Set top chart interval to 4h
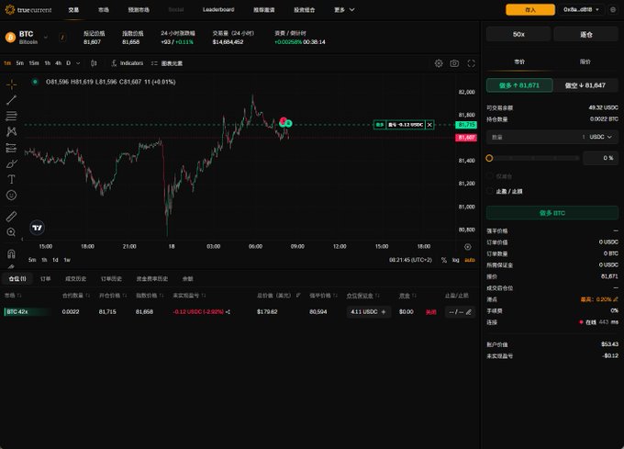 [x=59, y=63]
